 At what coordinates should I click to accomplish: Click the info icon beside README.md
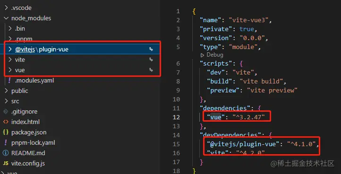coord(6,153)
